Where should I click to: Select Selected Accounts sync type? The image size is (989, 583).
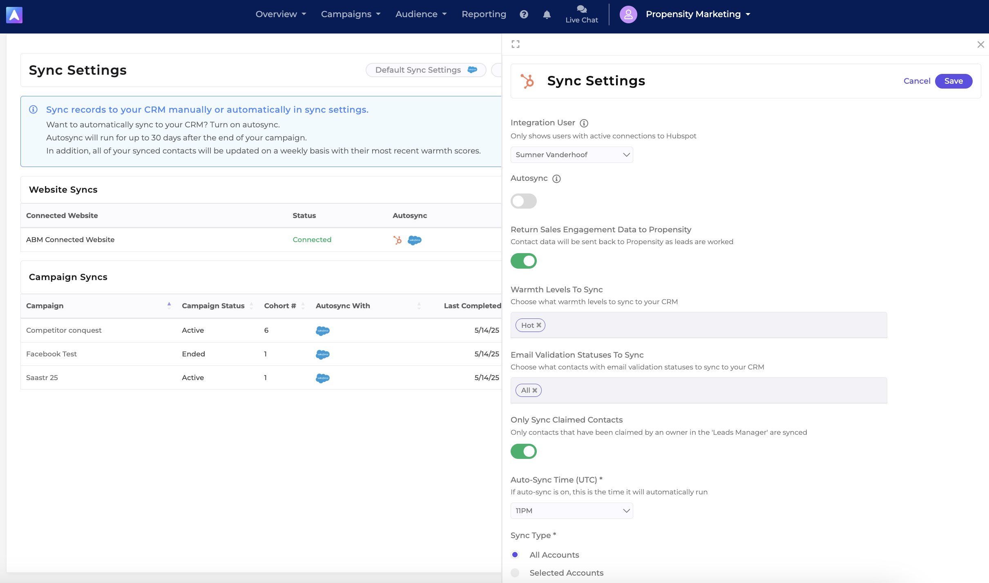[x=515, y=572]
